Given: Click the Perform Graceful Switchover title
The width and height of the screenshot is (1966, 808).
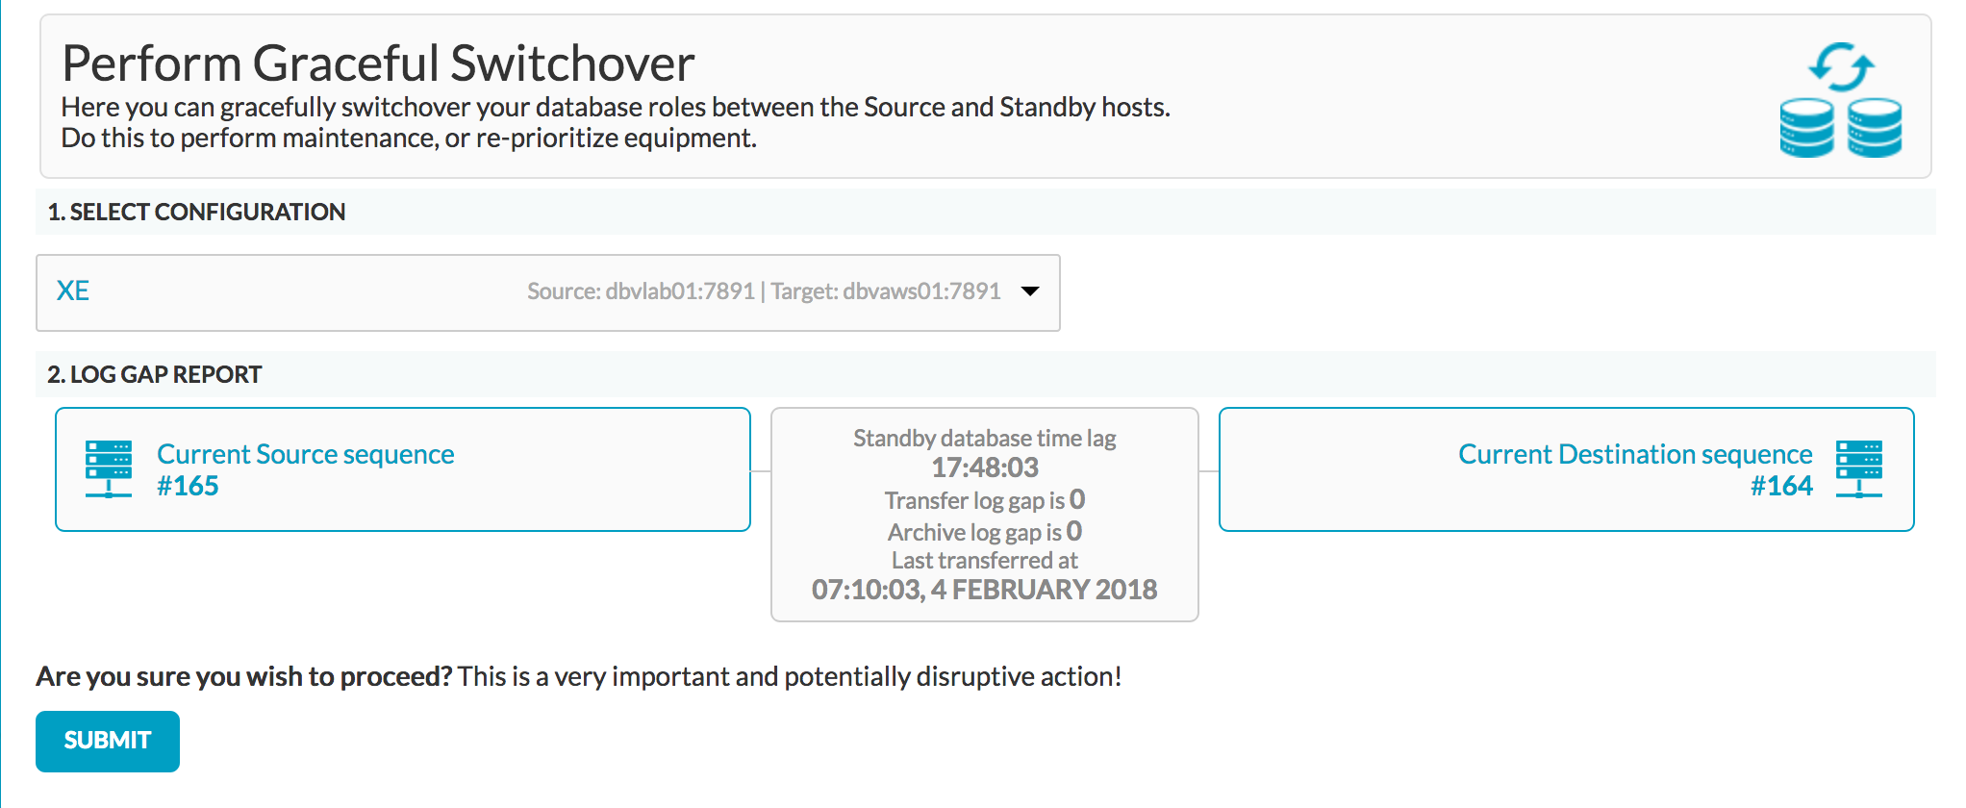Looking at the screenshot, I should tap(378, 63).
